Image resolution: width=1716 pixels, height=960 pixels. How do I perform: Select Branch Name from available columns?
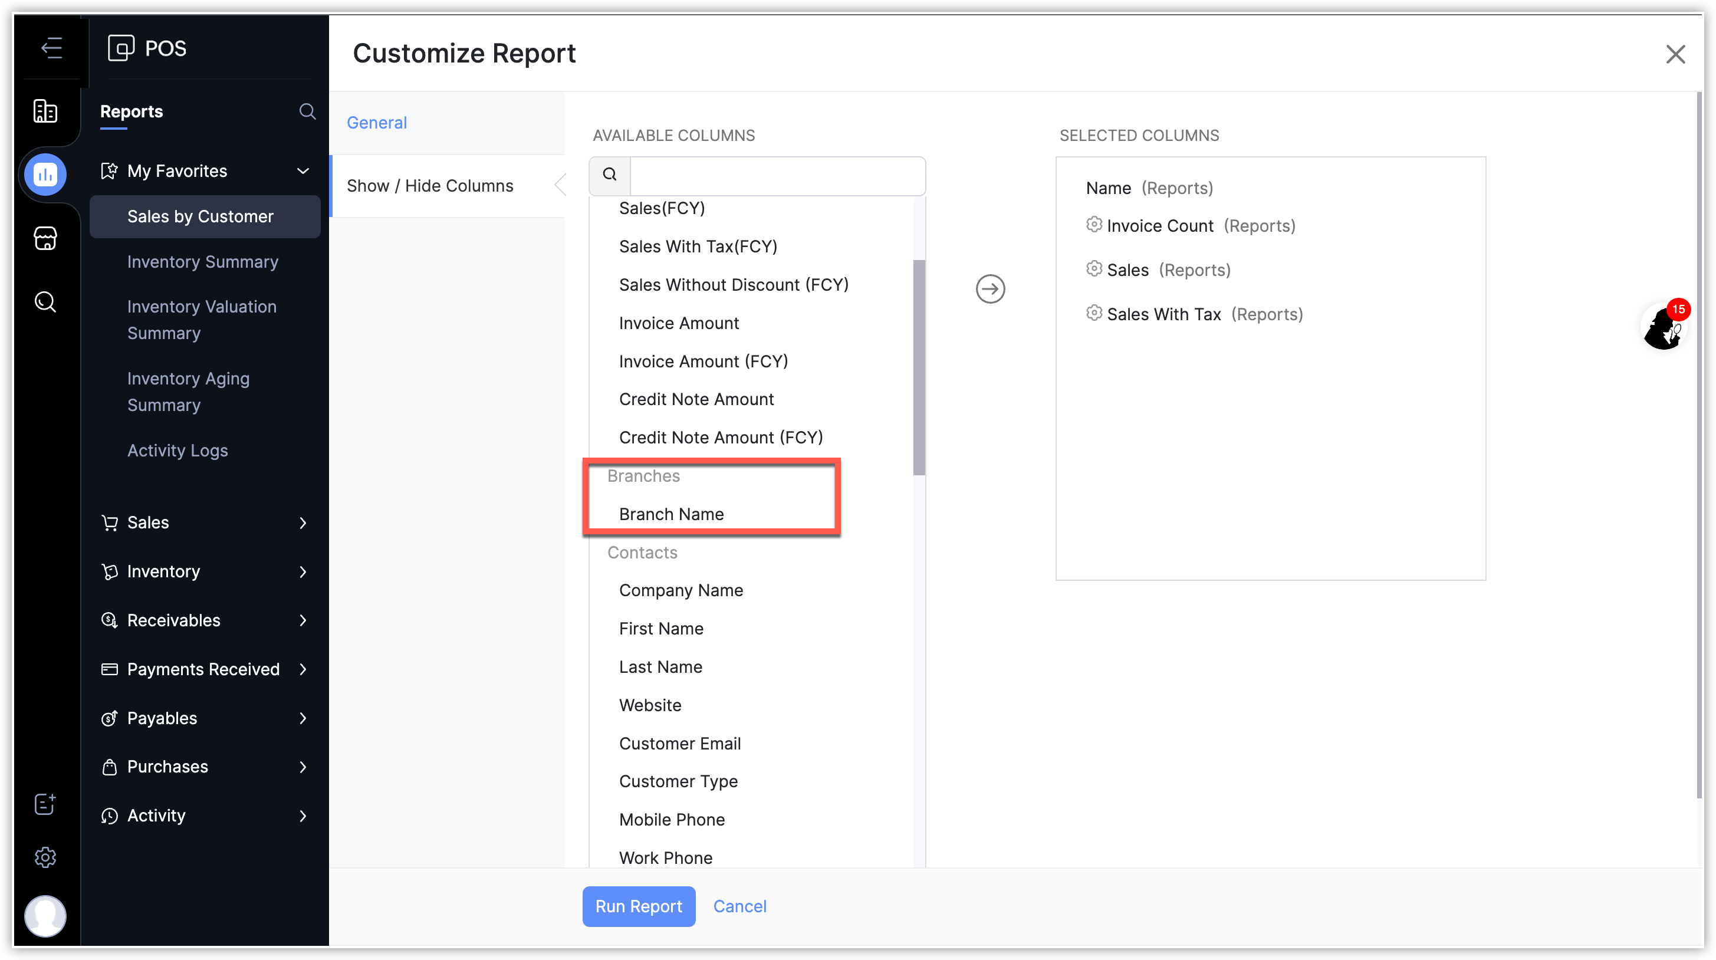[671, 514]
